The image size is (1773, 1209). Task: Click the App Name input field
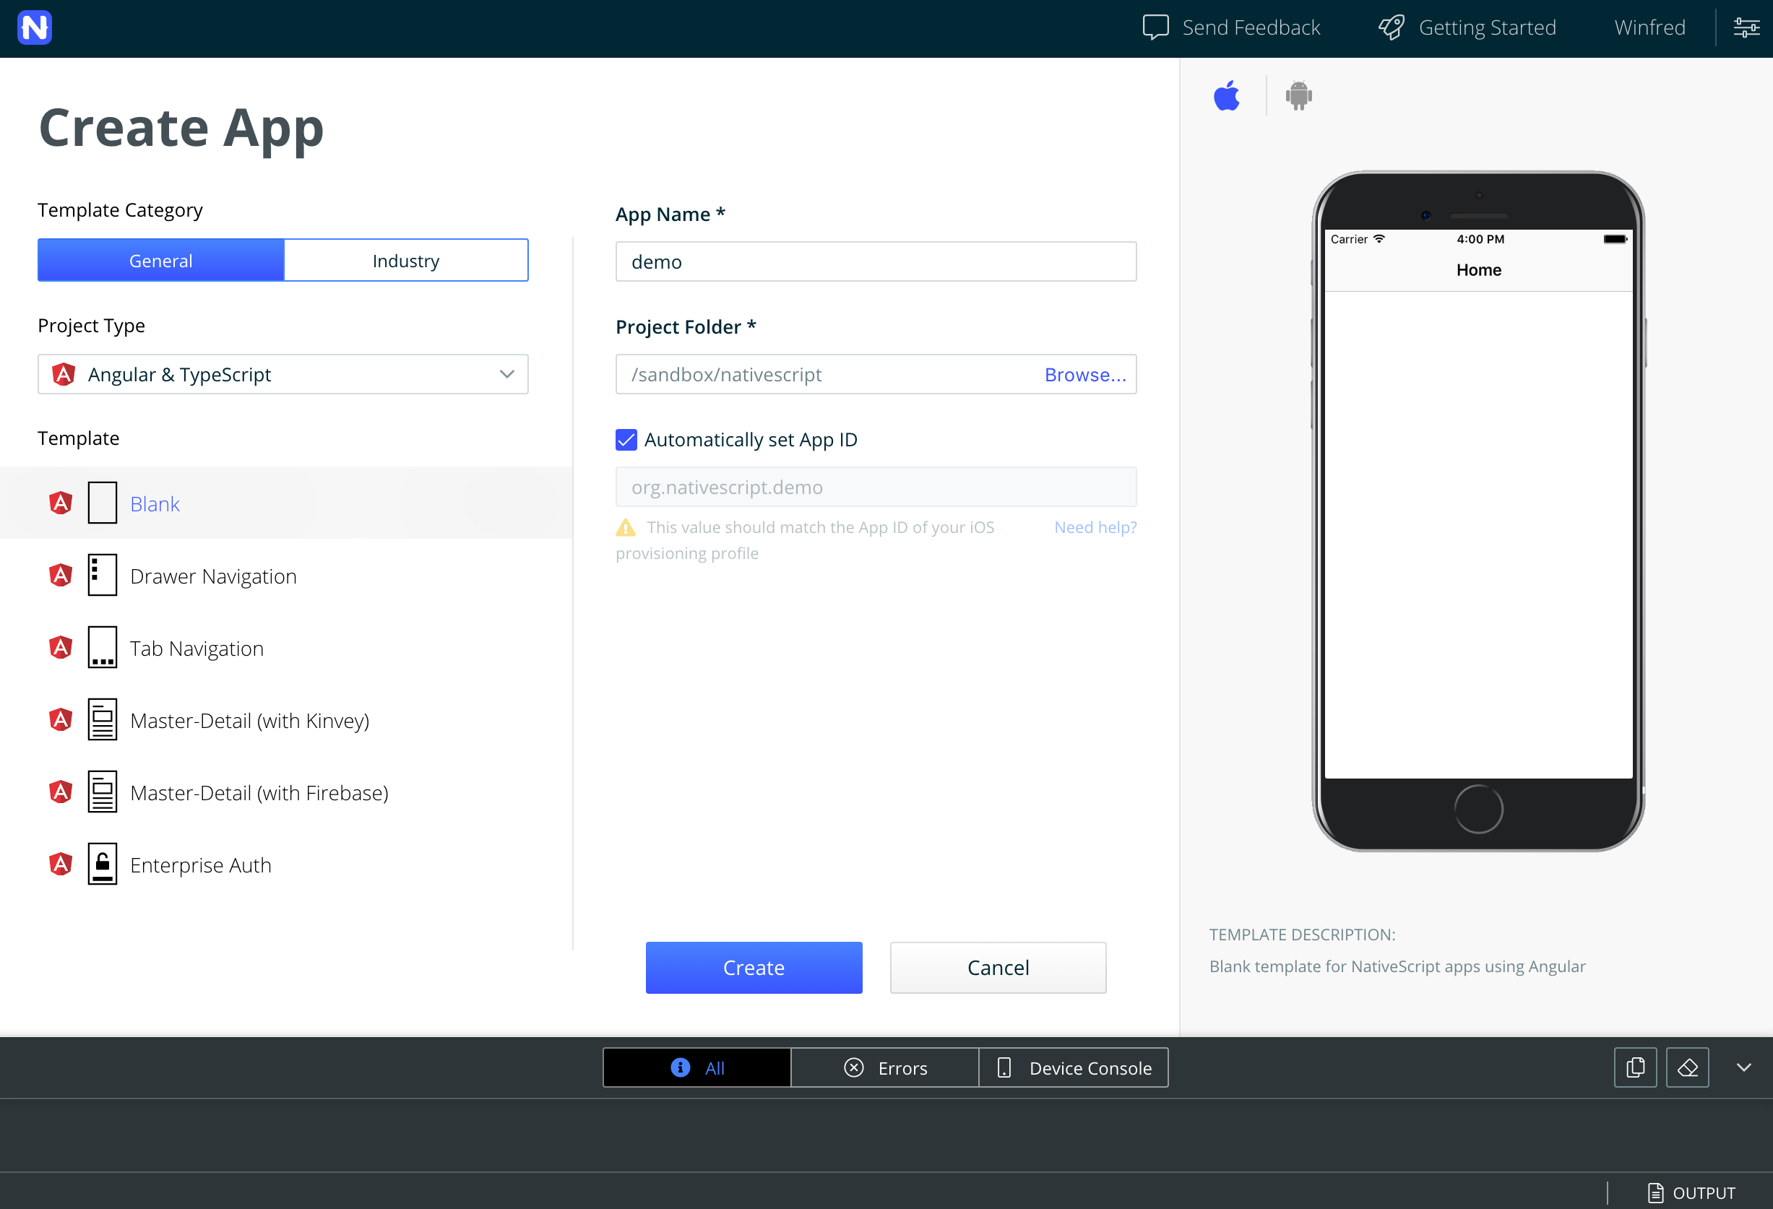[x=876, y=261]
